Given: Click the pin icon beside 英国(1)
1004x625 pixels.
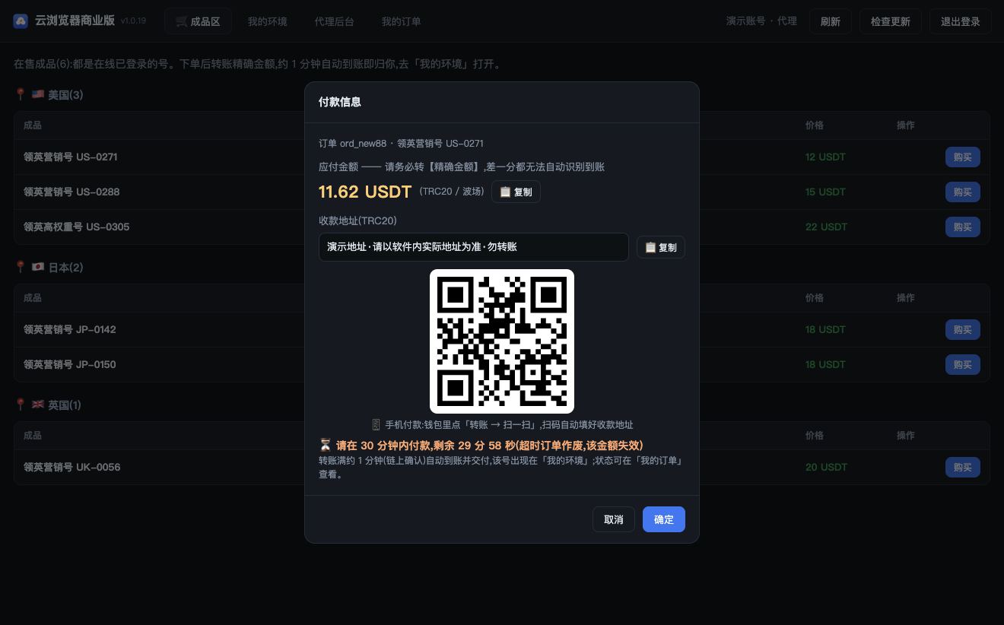Looking at the screenshot, I should 21,405.
